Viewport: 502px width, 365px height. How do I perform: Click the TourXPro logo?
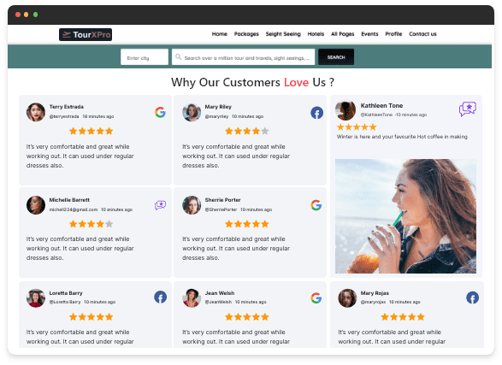[x=86, y=34]
